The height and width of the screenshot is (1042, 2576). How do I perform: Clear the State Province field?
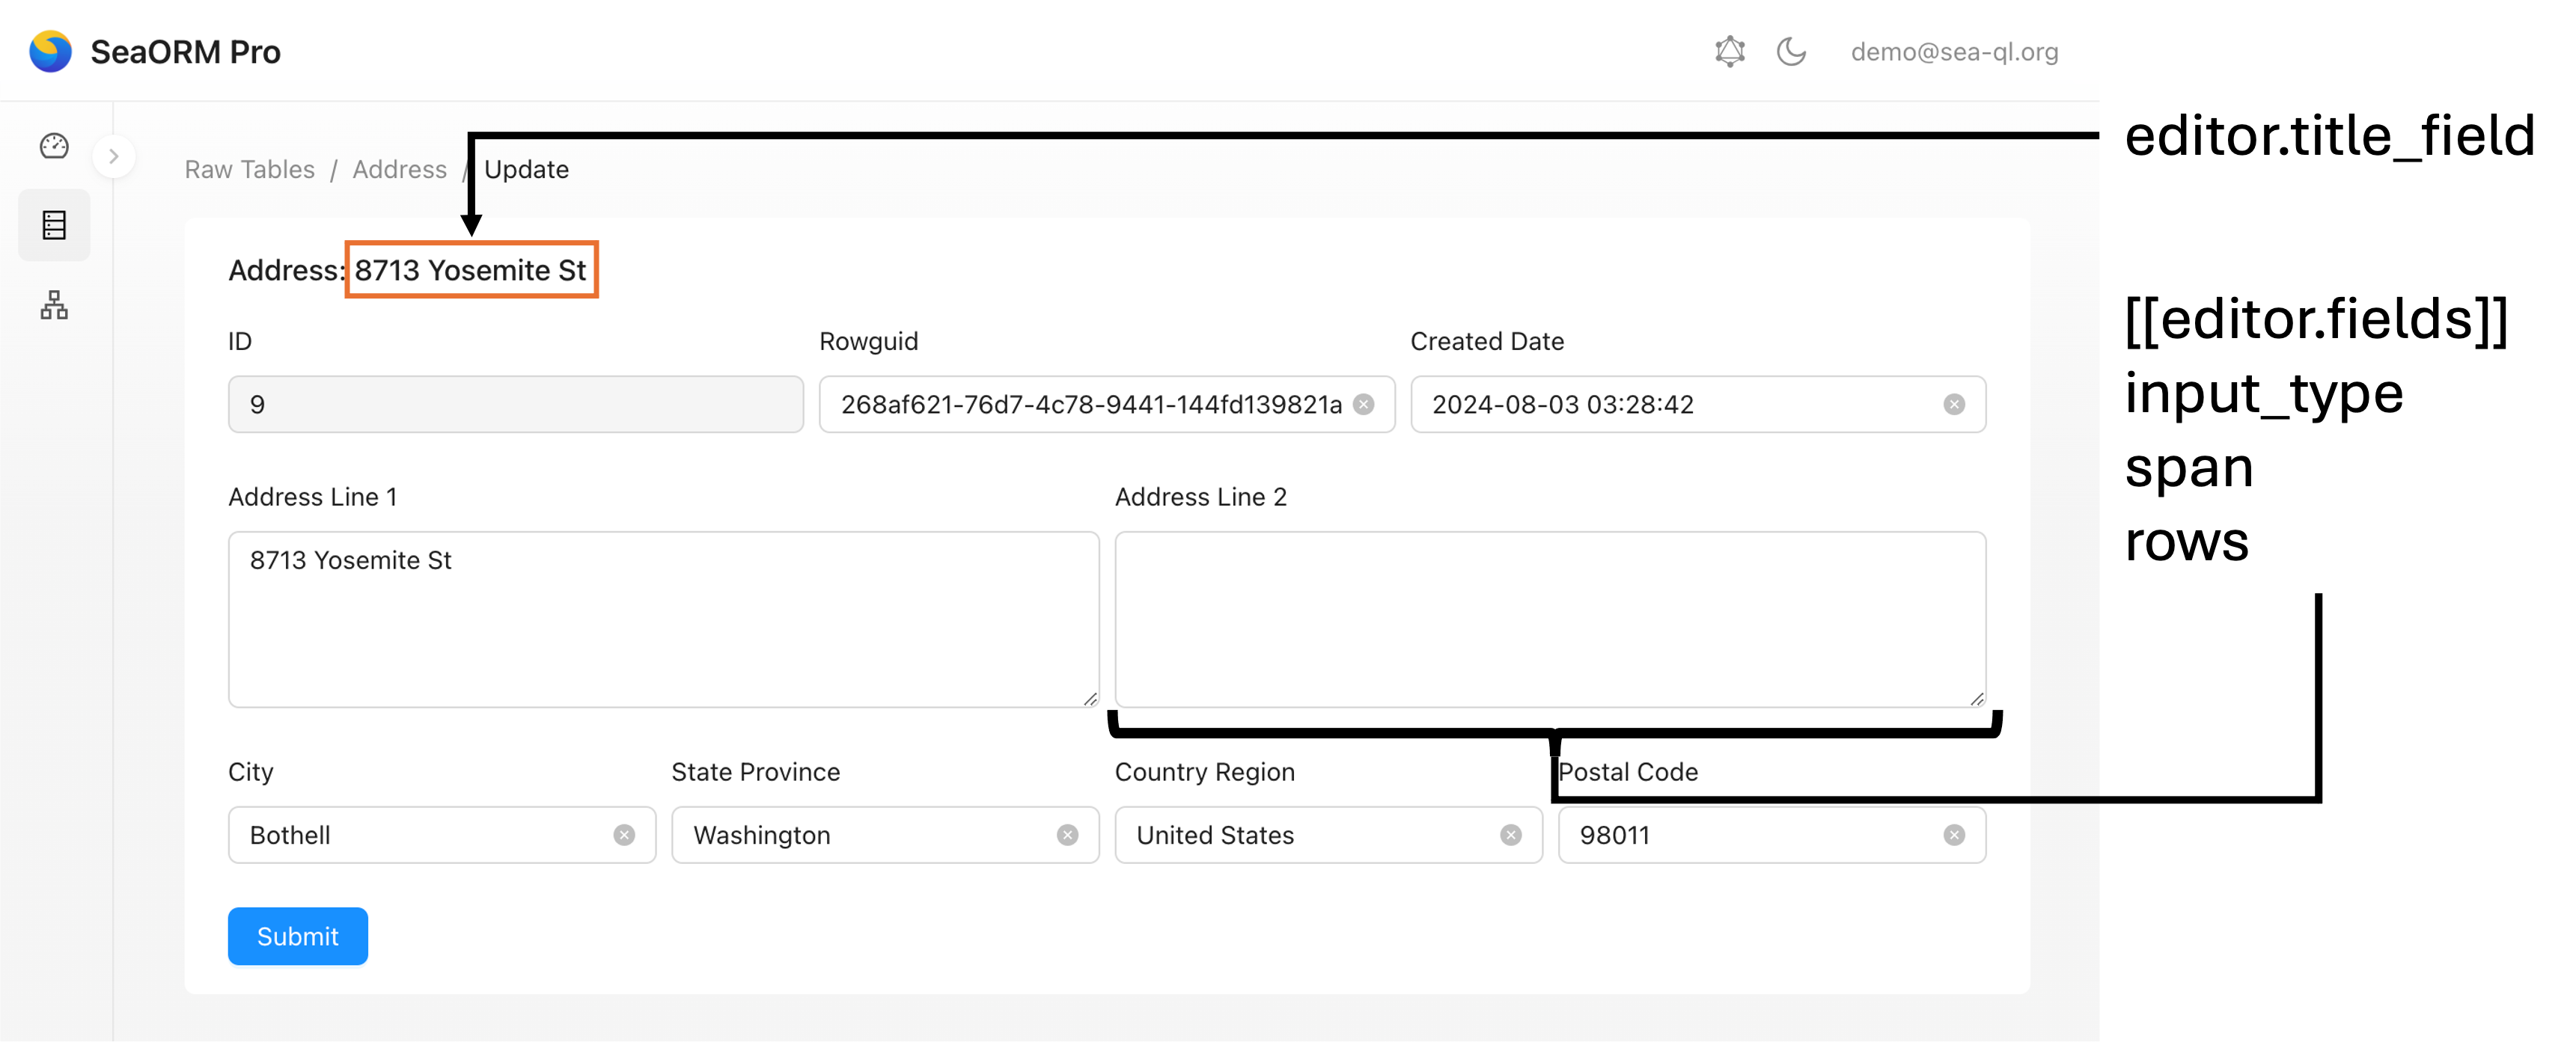tap(1067, 836)
